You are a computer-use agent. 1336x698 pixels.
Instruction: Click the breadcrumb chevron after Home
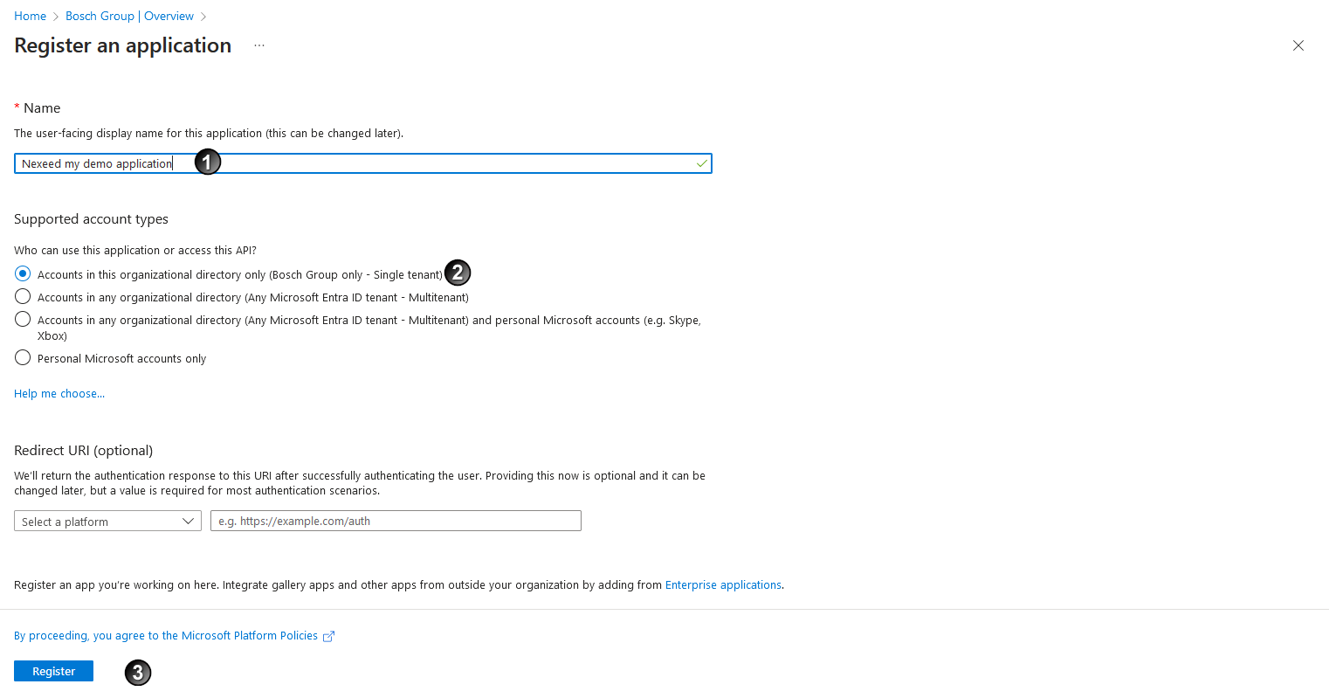pos(54,16)
